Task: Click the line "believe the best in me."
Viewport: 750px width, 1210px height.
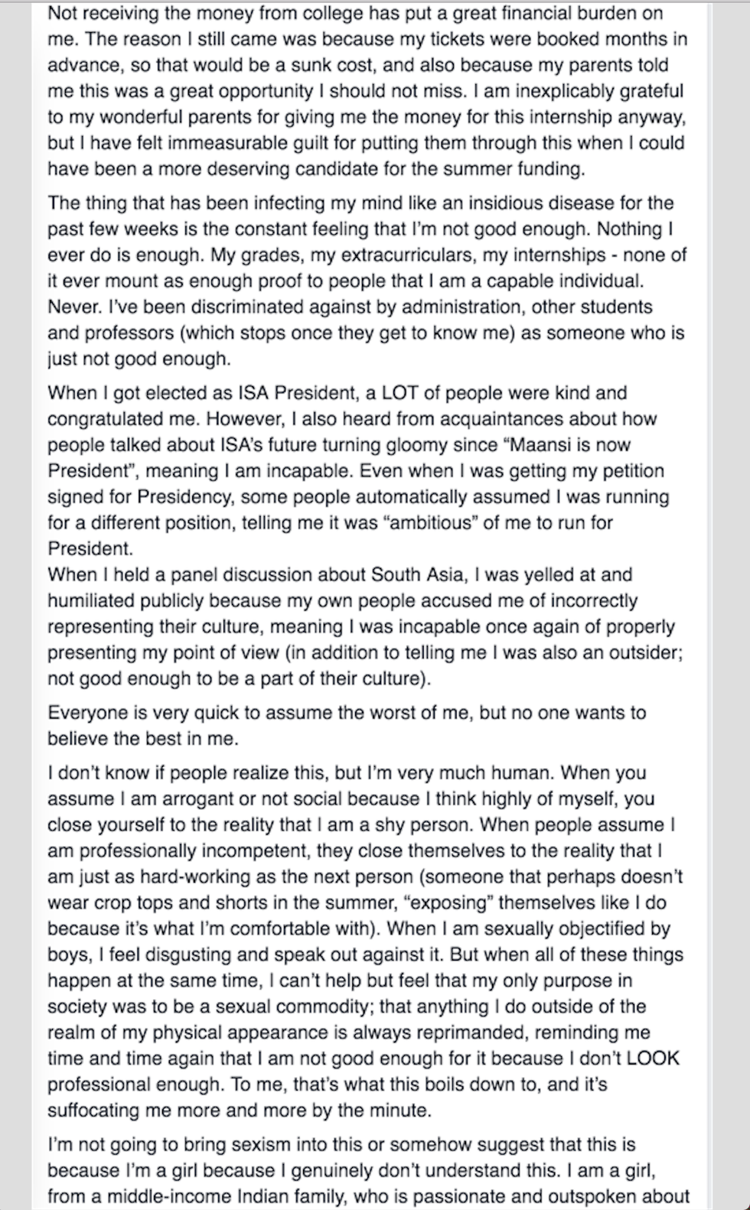Action: coord(142,738)
